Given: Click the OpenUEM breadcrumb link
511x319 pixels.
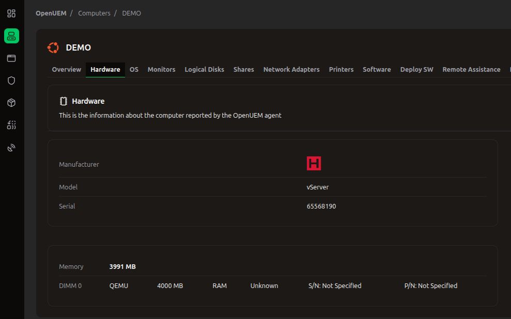Looking at the screenshot, I should [51, 13].
